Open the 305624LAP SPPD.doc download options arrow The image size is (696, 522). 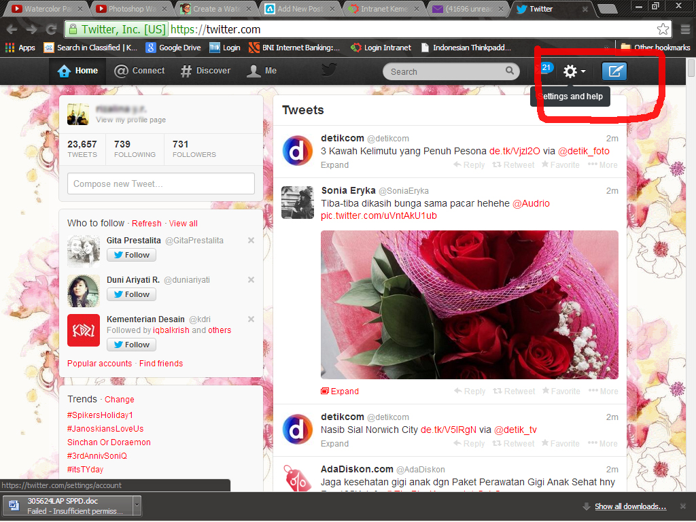(x=137, y=505)
